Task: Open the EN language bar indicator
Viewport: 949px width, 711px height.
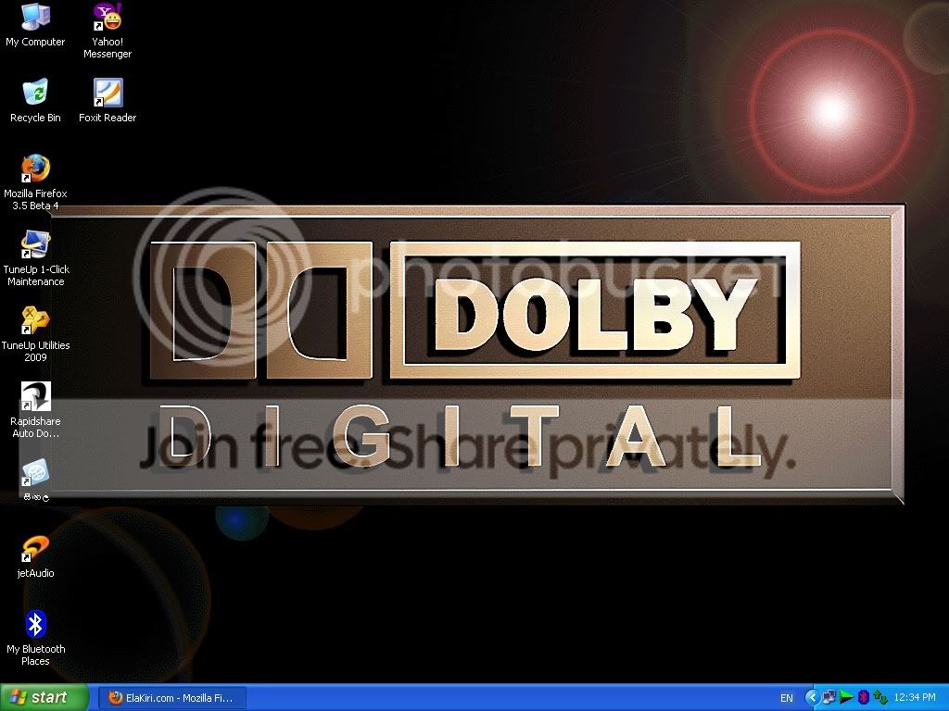Action: [786, 698]
